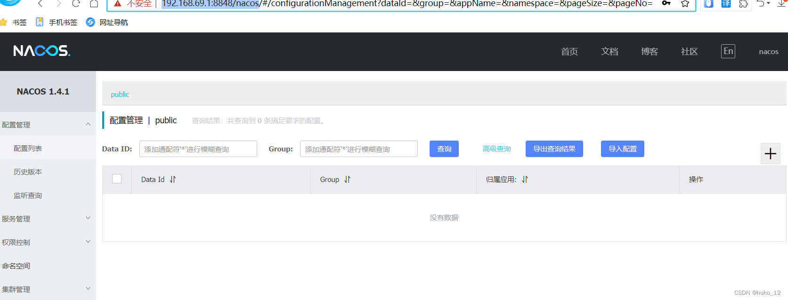
Task: Sort the table by Data Id
Action: click(x=173, y=180)
